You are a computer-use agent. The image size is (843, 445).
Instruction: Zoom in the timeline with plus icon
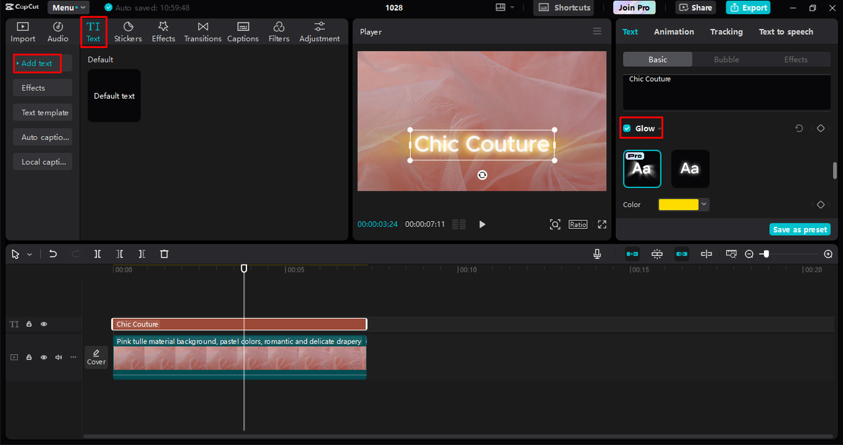(829, 254)
